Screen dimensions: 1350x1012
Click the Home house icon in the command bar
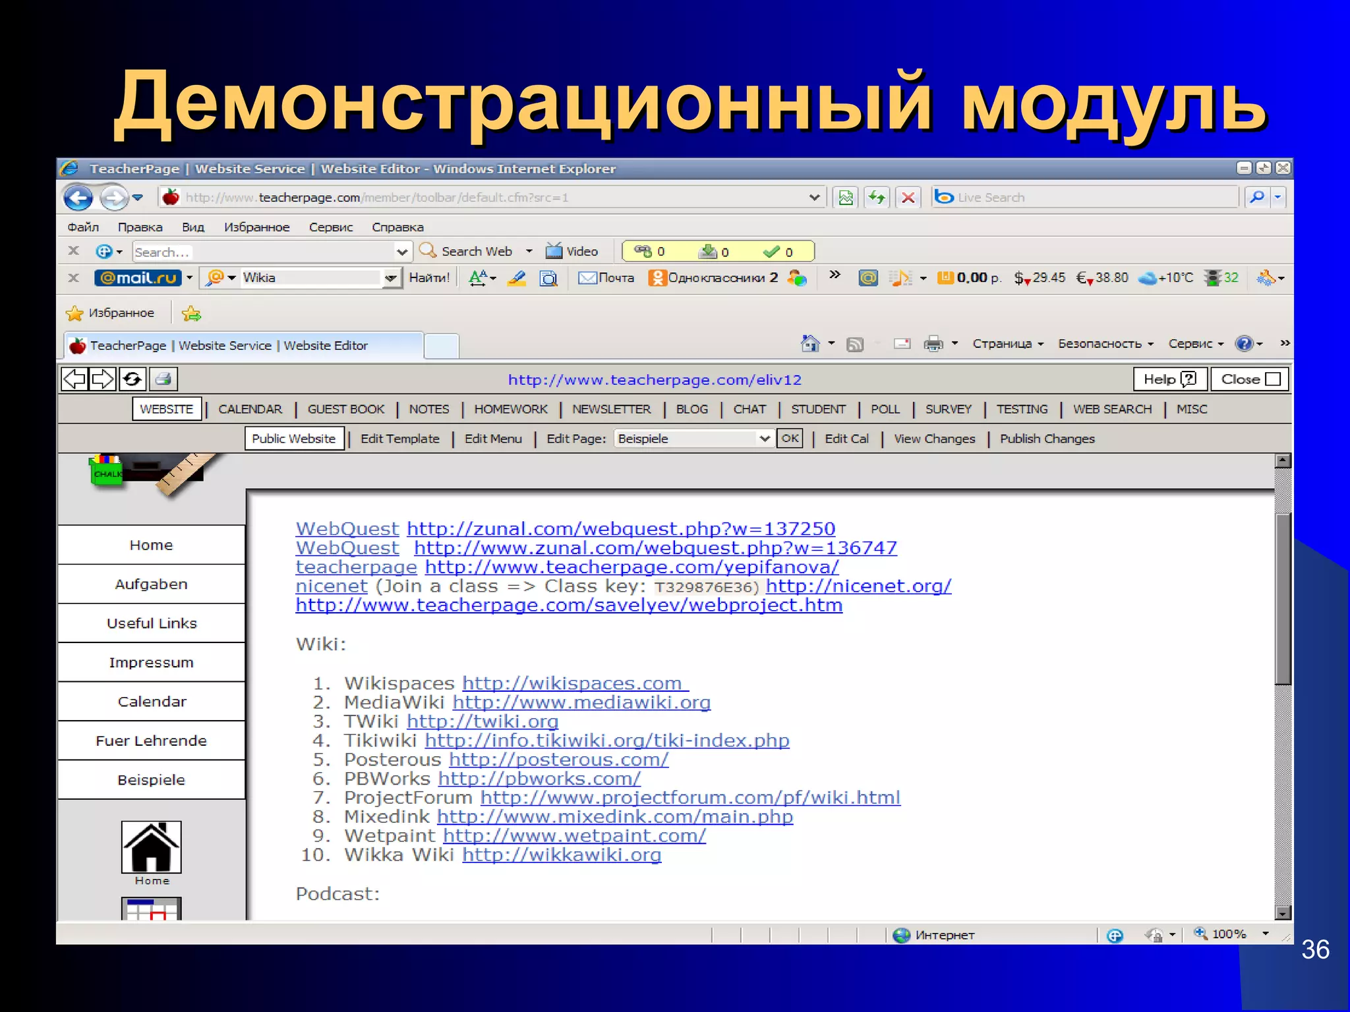pyautogui.click(x=810, y=343)
